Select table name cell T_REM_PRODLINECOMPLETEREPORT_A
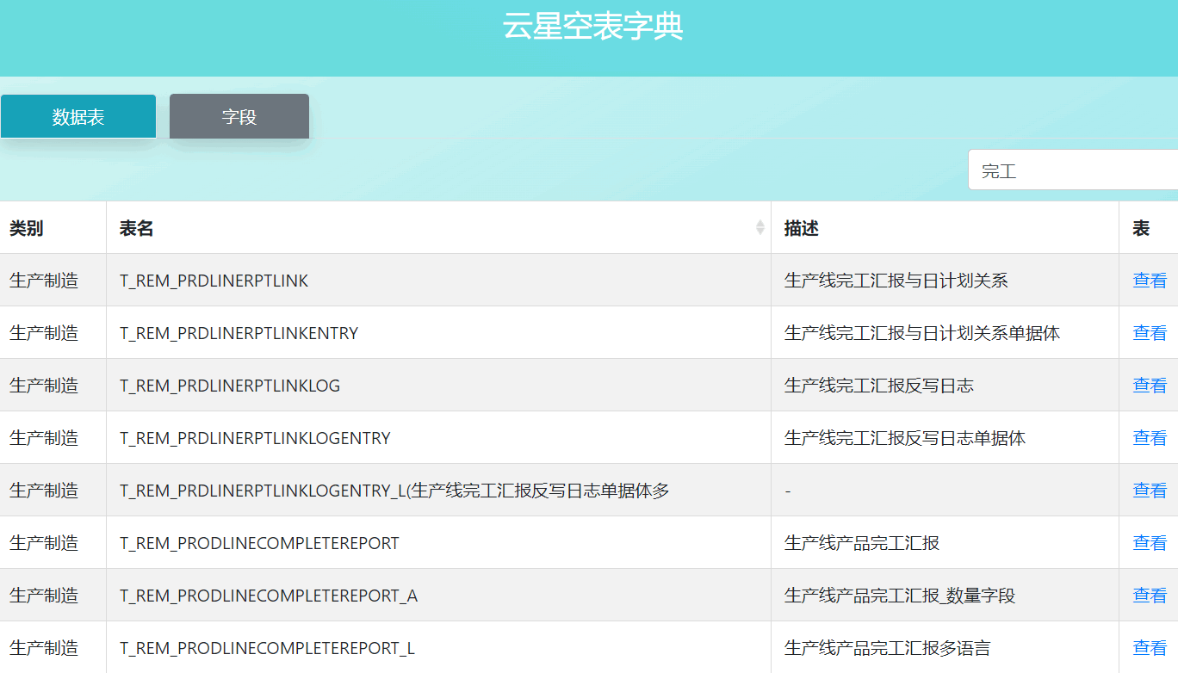 (269, 596)
